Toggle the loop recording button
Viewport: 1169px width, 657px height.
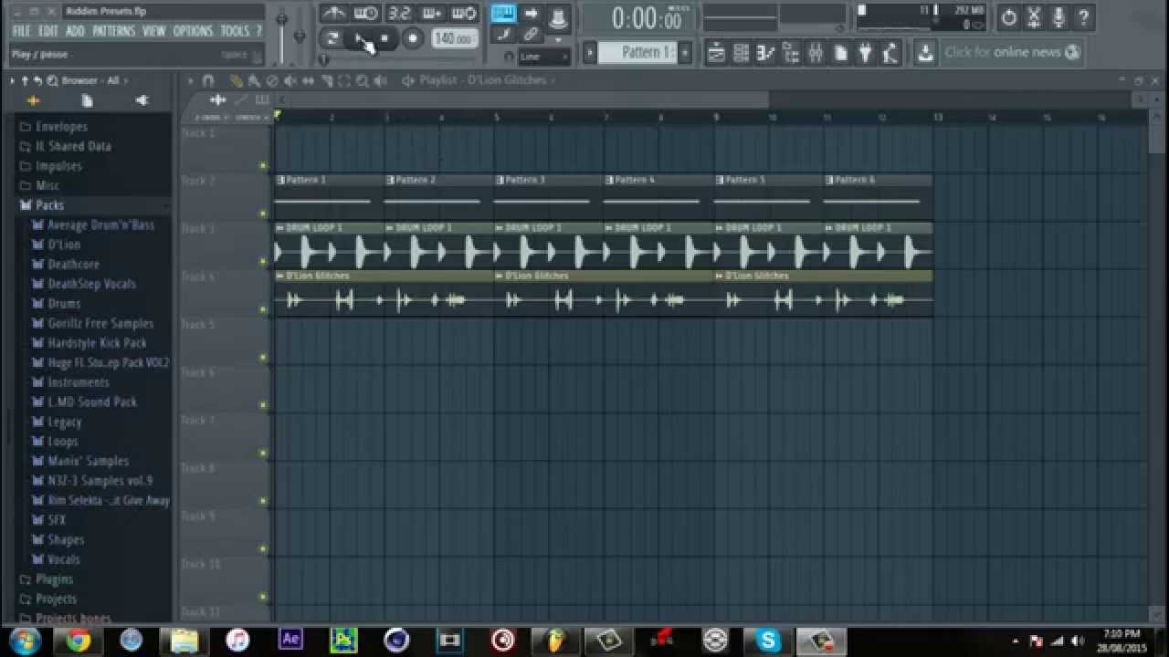pos(464,13)
